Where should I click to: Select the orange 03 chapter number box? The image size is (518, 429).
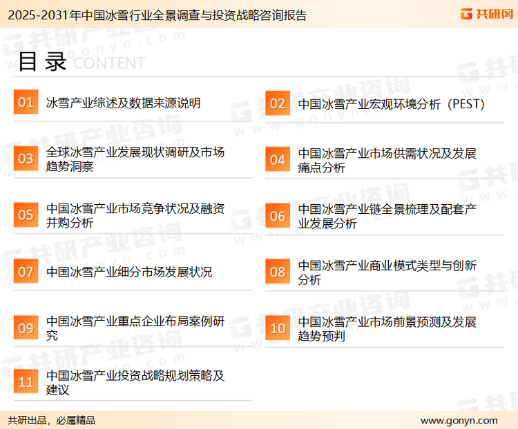[x=26, y=159]
